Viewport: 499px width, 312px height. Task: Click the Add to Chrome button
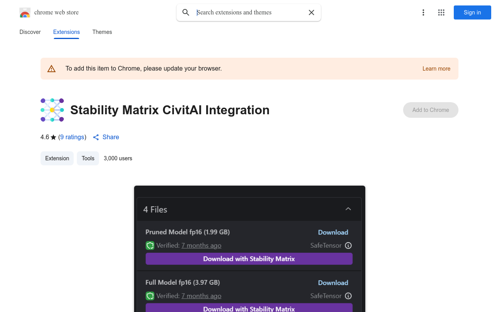tap(431, 110)
